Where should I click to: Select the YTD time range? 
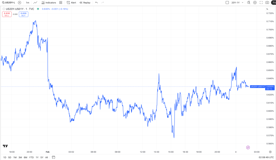click(31, 157)
